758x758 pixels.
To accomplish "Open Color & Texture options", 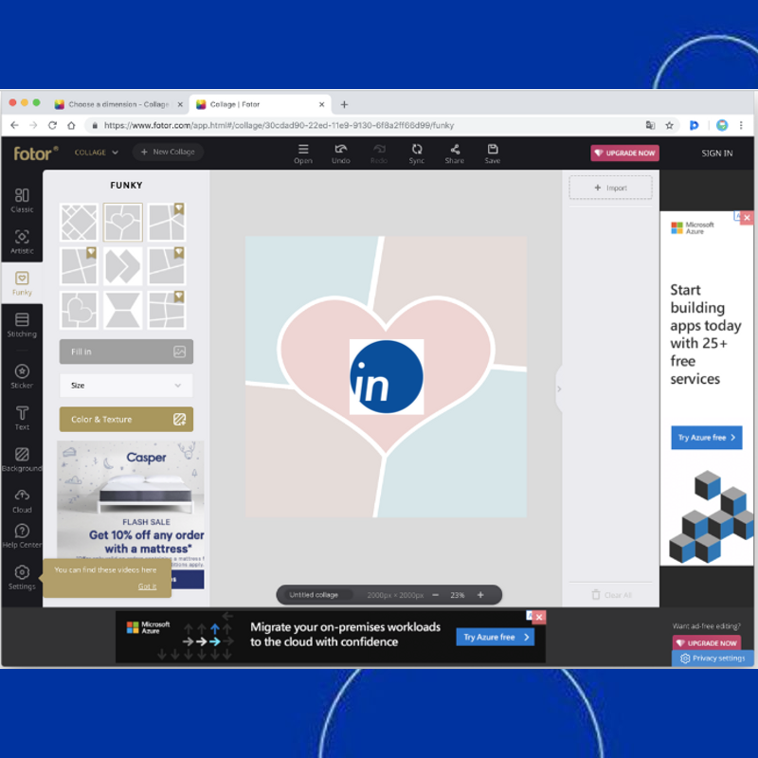I will tap(126, 419).
